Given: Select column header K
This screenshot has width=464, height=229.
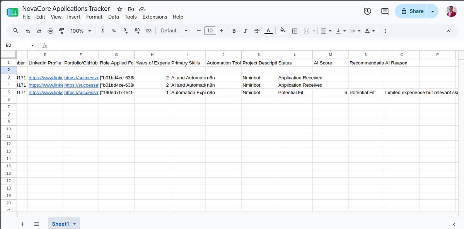Looking at the screenshot, I should [259, 55].
